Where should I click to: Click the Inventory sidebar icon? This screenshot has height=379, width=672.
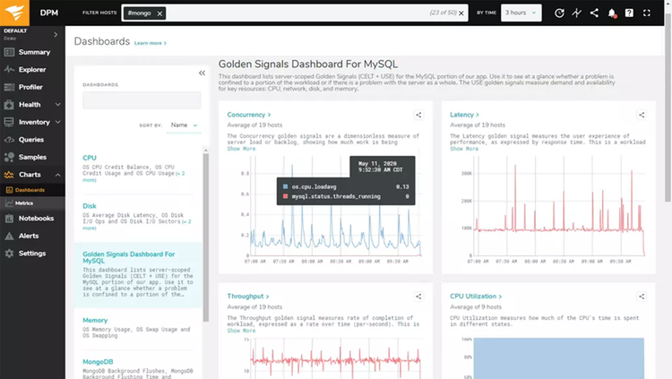(x=9, y=122)
